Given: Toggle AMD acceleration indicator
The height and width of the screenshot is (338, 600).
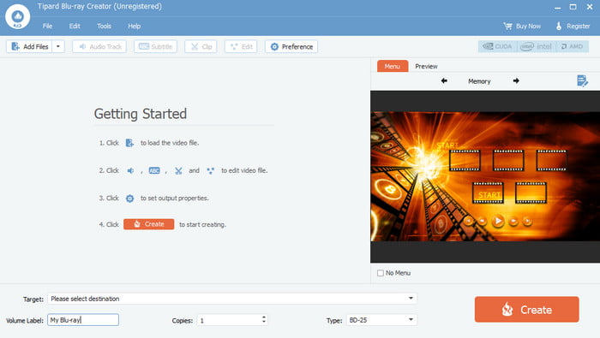Looking at the screenshot, I should click(x=572, y=46).
